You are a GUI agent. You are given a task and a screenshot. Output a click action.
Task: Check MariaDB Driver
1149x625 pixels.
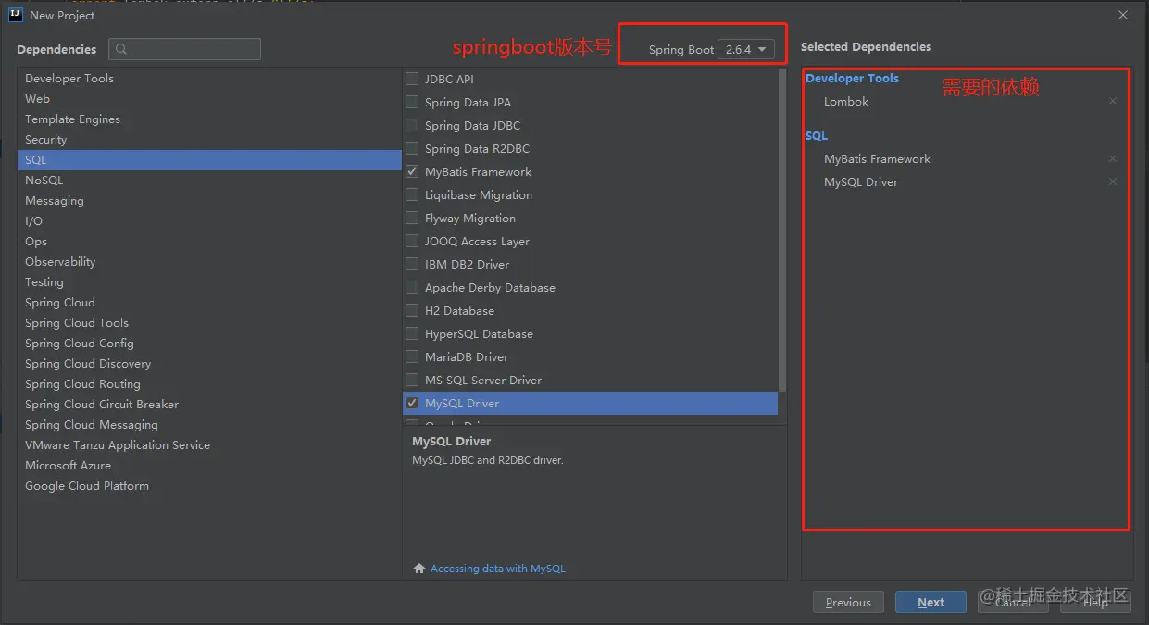(412, 356)
